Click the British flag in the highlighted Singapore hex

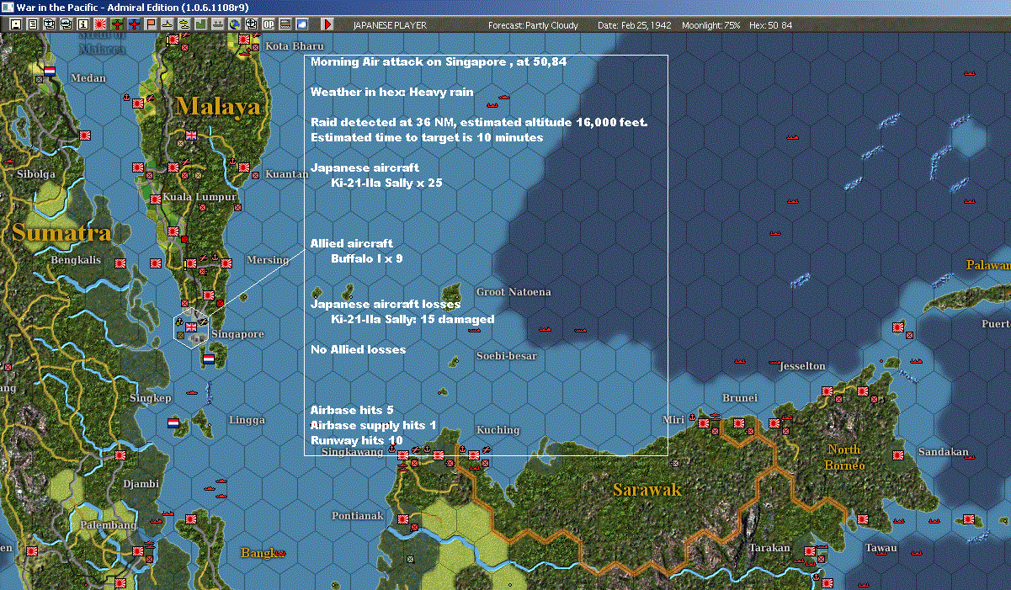(191, 327)
